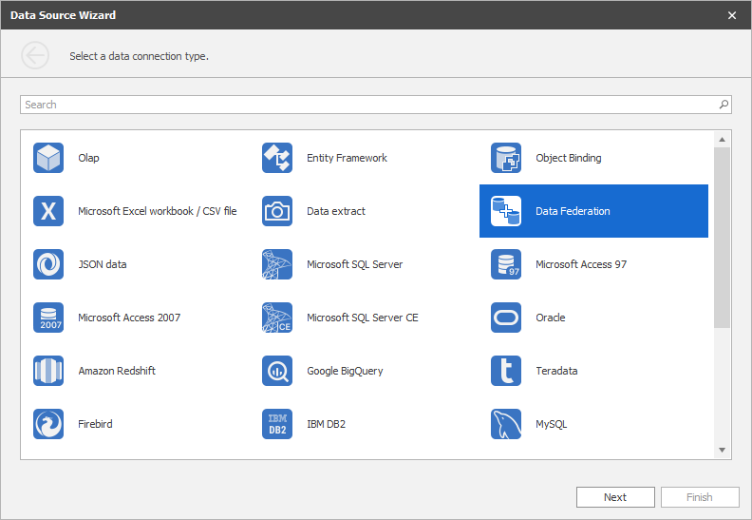Choose the 'JSON data' label
This screenshot has width=752, height=520.
point(103,264)
